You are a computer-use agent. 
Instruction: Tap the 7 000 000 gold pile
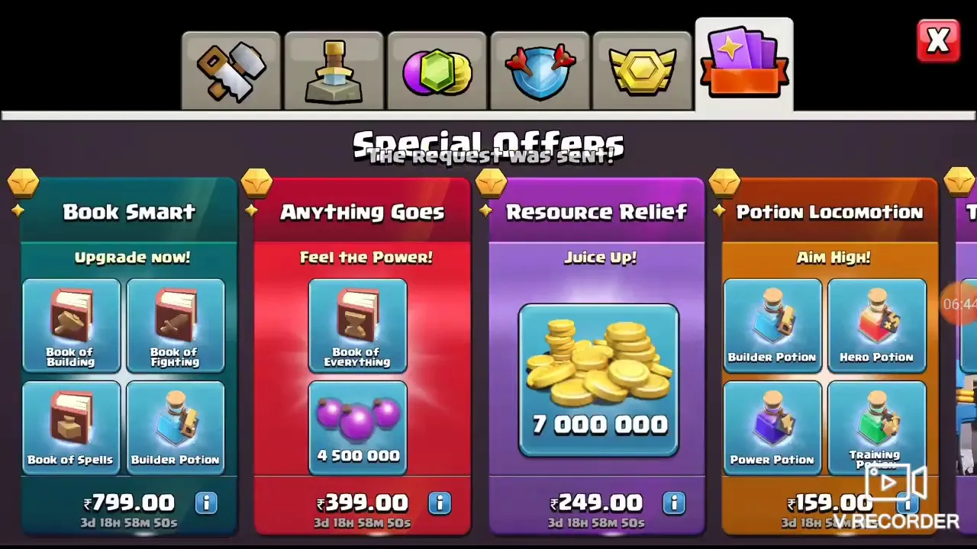click(x=598, y=380)
